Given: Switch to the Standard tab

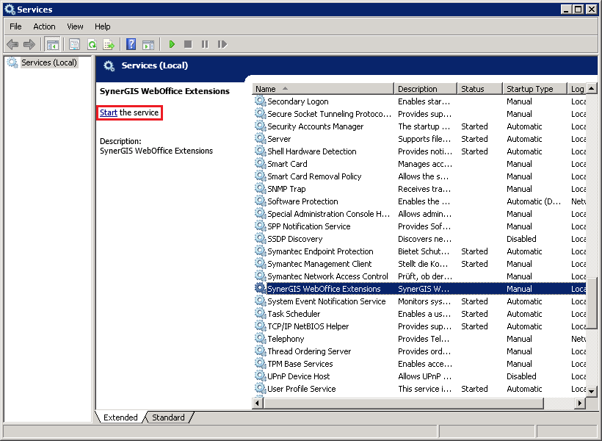Looking at the screenshot, I should pyautogui.click(x=168, y=417).
